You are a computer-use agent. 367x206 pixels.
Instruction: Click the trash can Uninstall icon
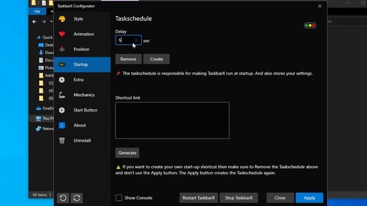(62, 140)
